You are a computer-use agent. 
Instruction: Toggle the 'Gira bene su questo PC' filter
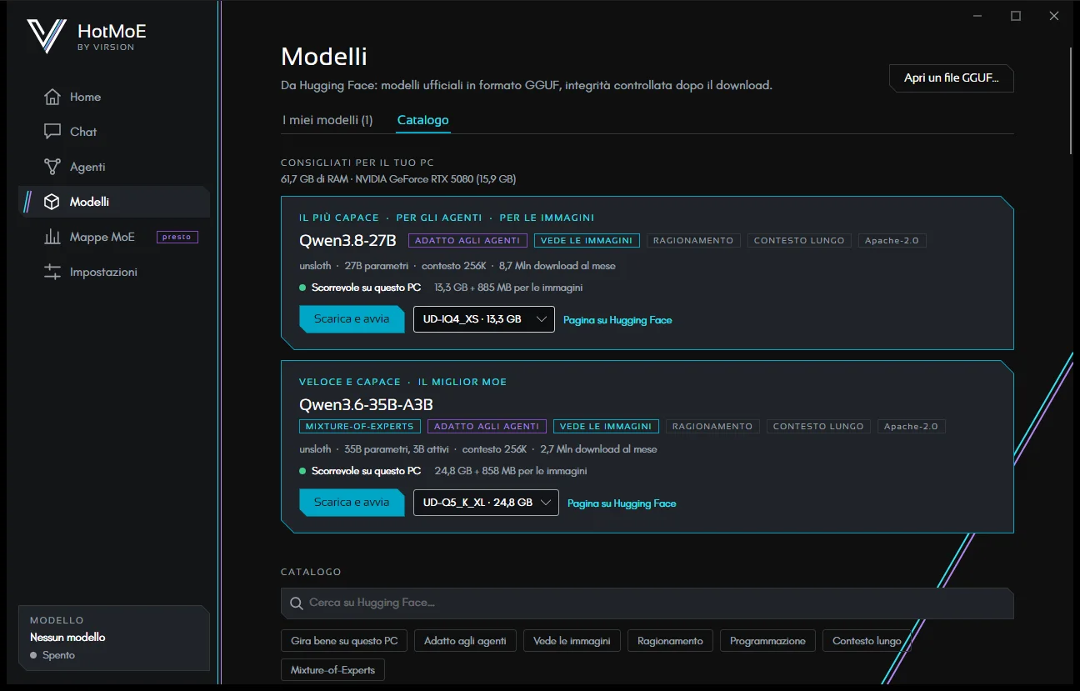coord(344,641)
